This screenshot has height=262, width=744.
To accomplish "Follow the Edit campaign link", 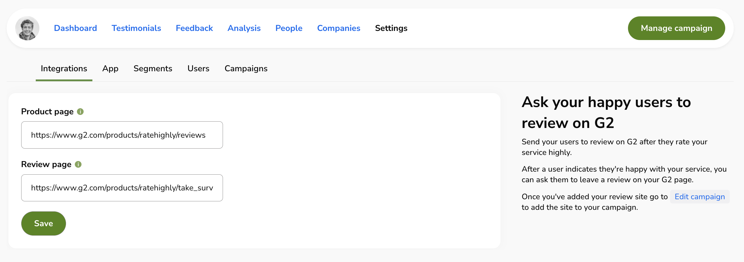I will click(x=699, y=197).
